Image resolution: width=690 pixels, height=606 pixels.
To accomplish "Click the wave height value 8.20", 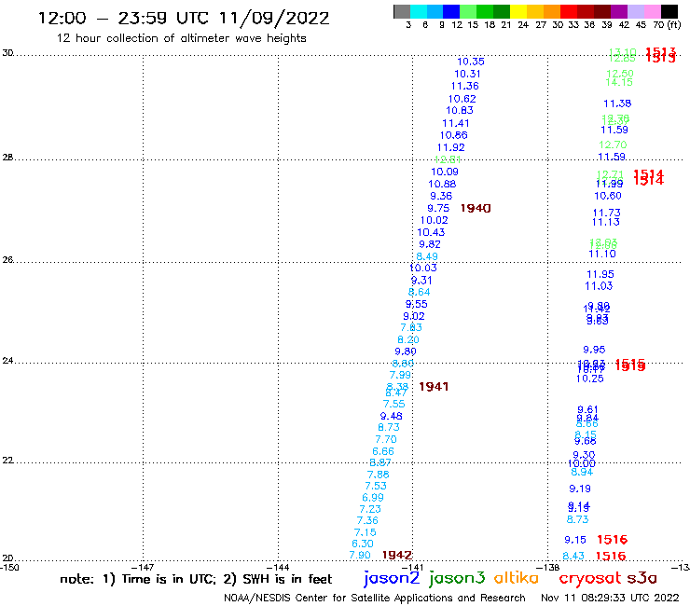I will point(407,339).
